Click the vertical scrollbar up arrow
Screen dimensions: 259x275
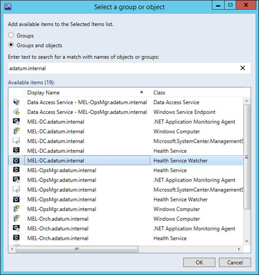(247, 101)
